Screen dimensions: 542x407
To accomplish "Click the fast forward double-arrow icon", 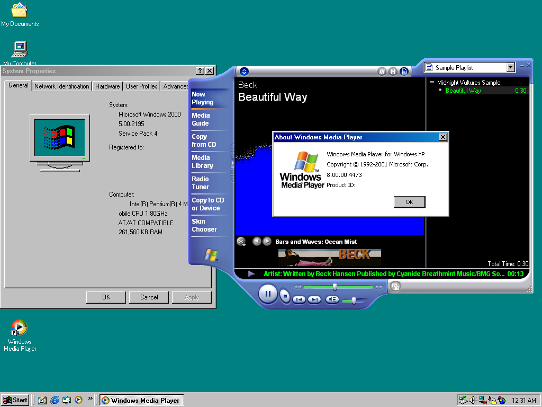I will point(380,287).
